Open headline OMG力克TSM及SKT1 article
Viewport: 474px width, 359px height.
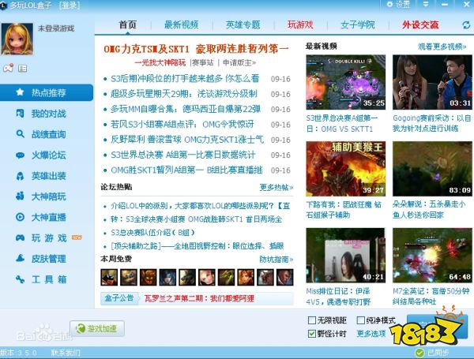click(196, 49)
